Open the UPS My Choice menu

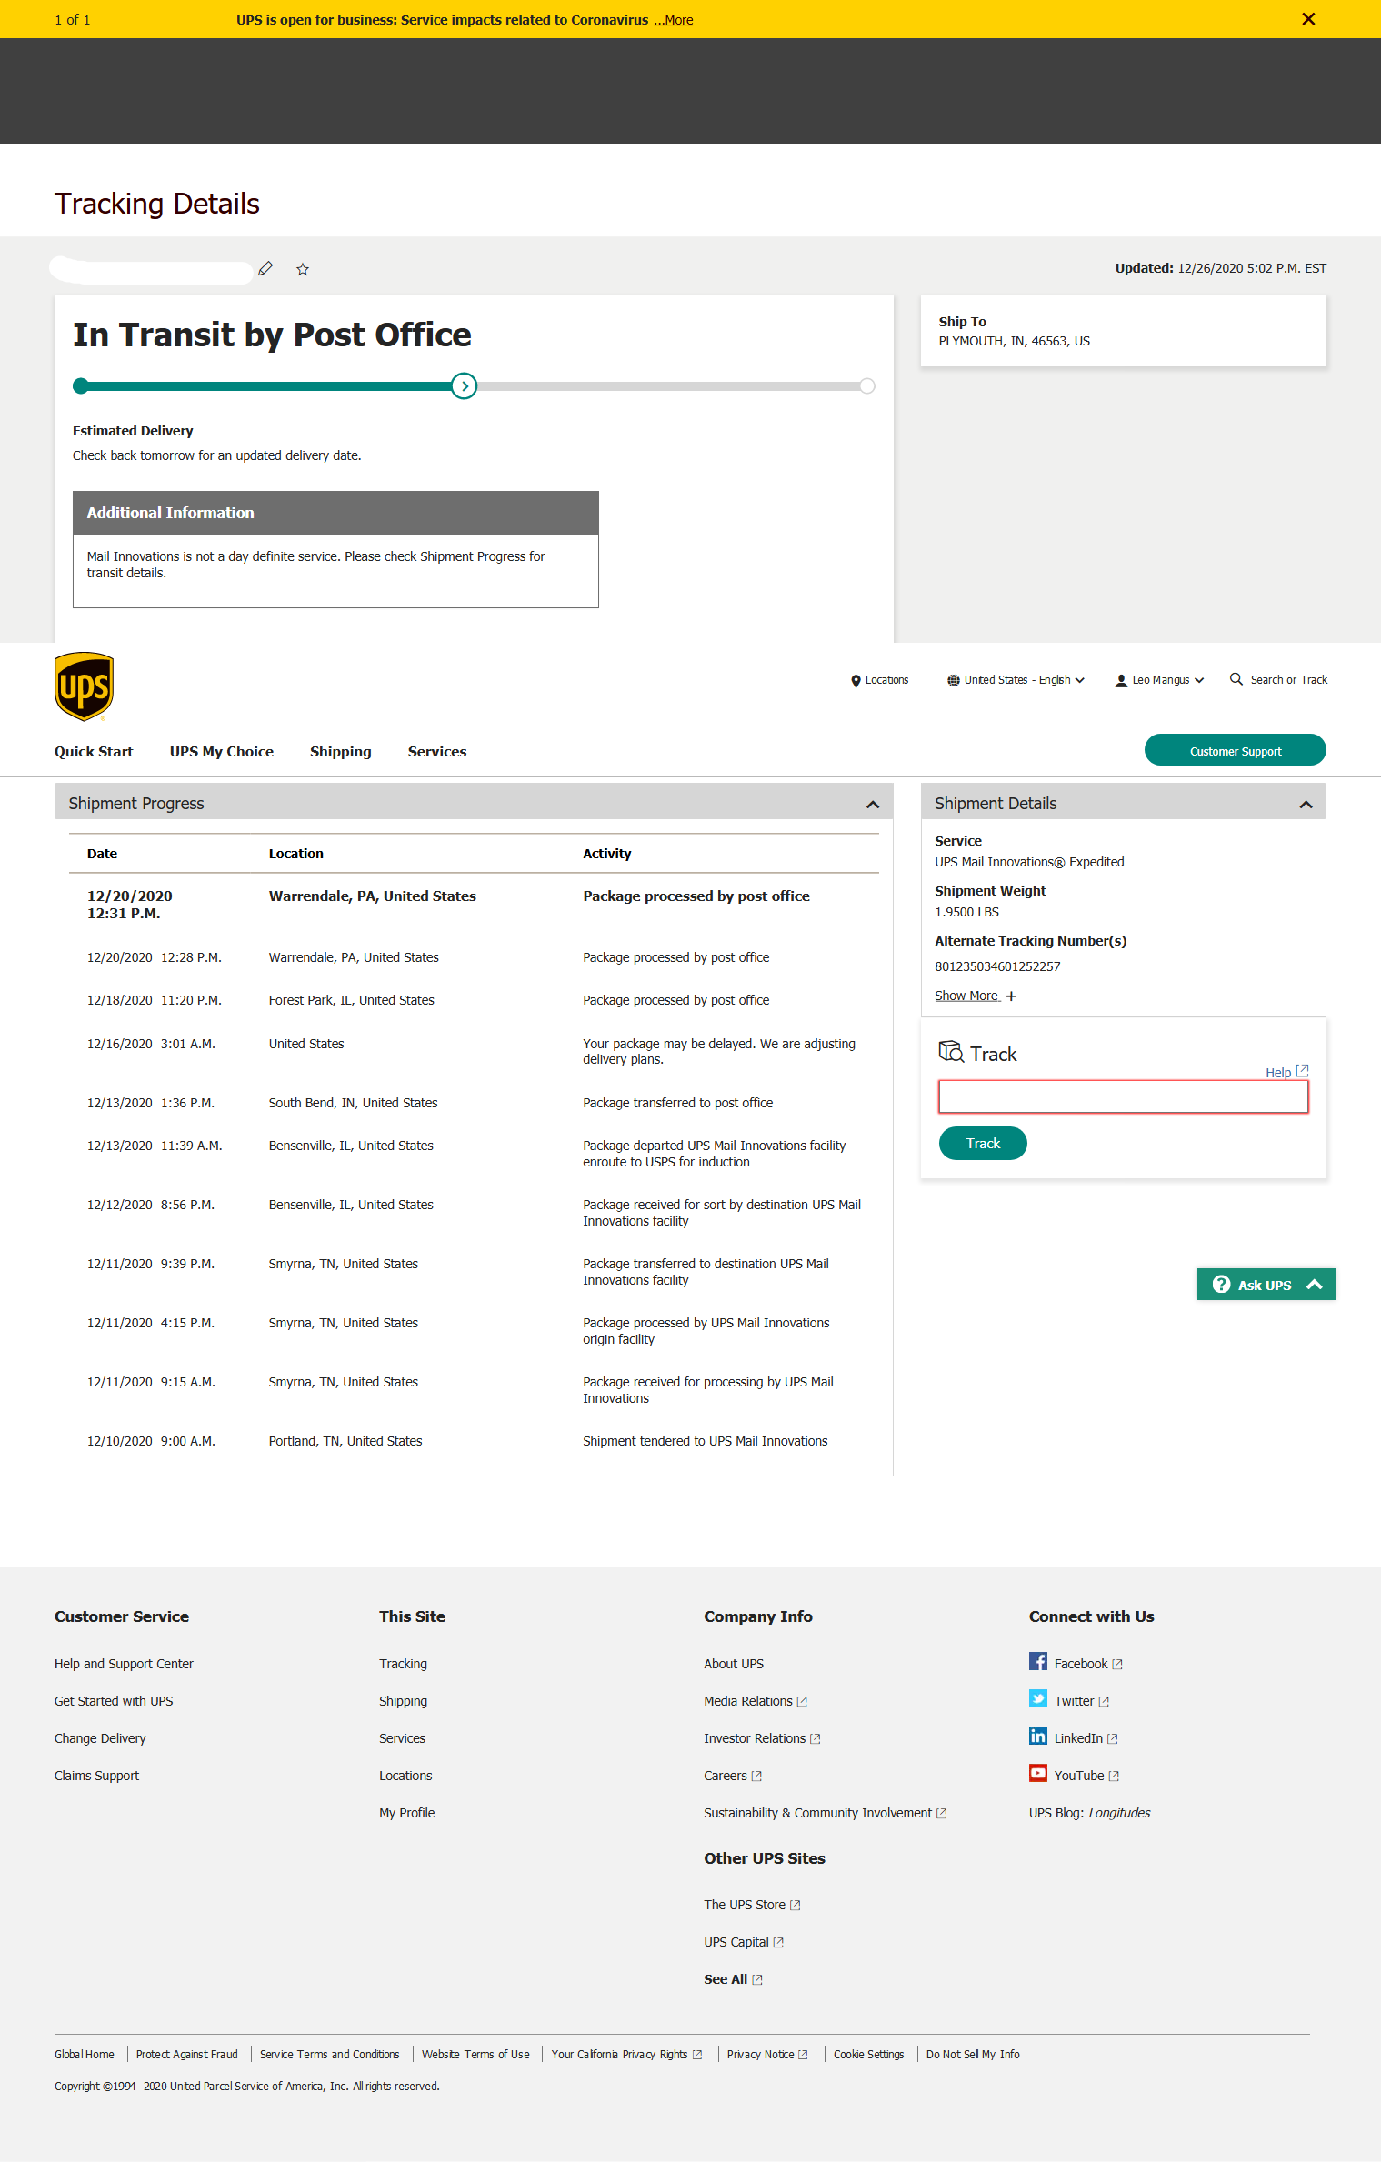(x=222, y=752)
